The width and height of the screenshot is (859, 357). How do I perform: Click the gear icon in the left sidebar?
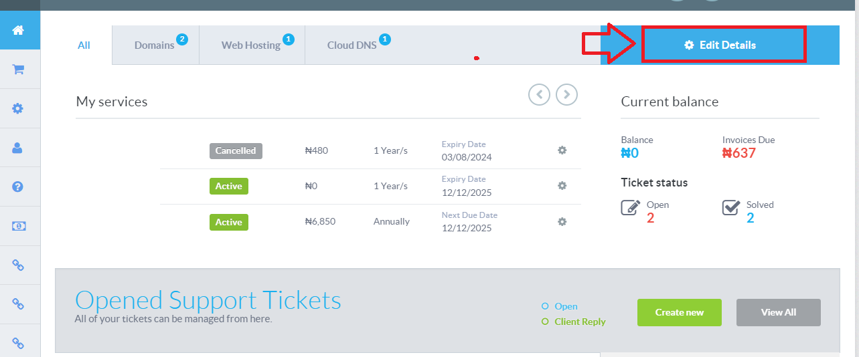click(19, 108)
